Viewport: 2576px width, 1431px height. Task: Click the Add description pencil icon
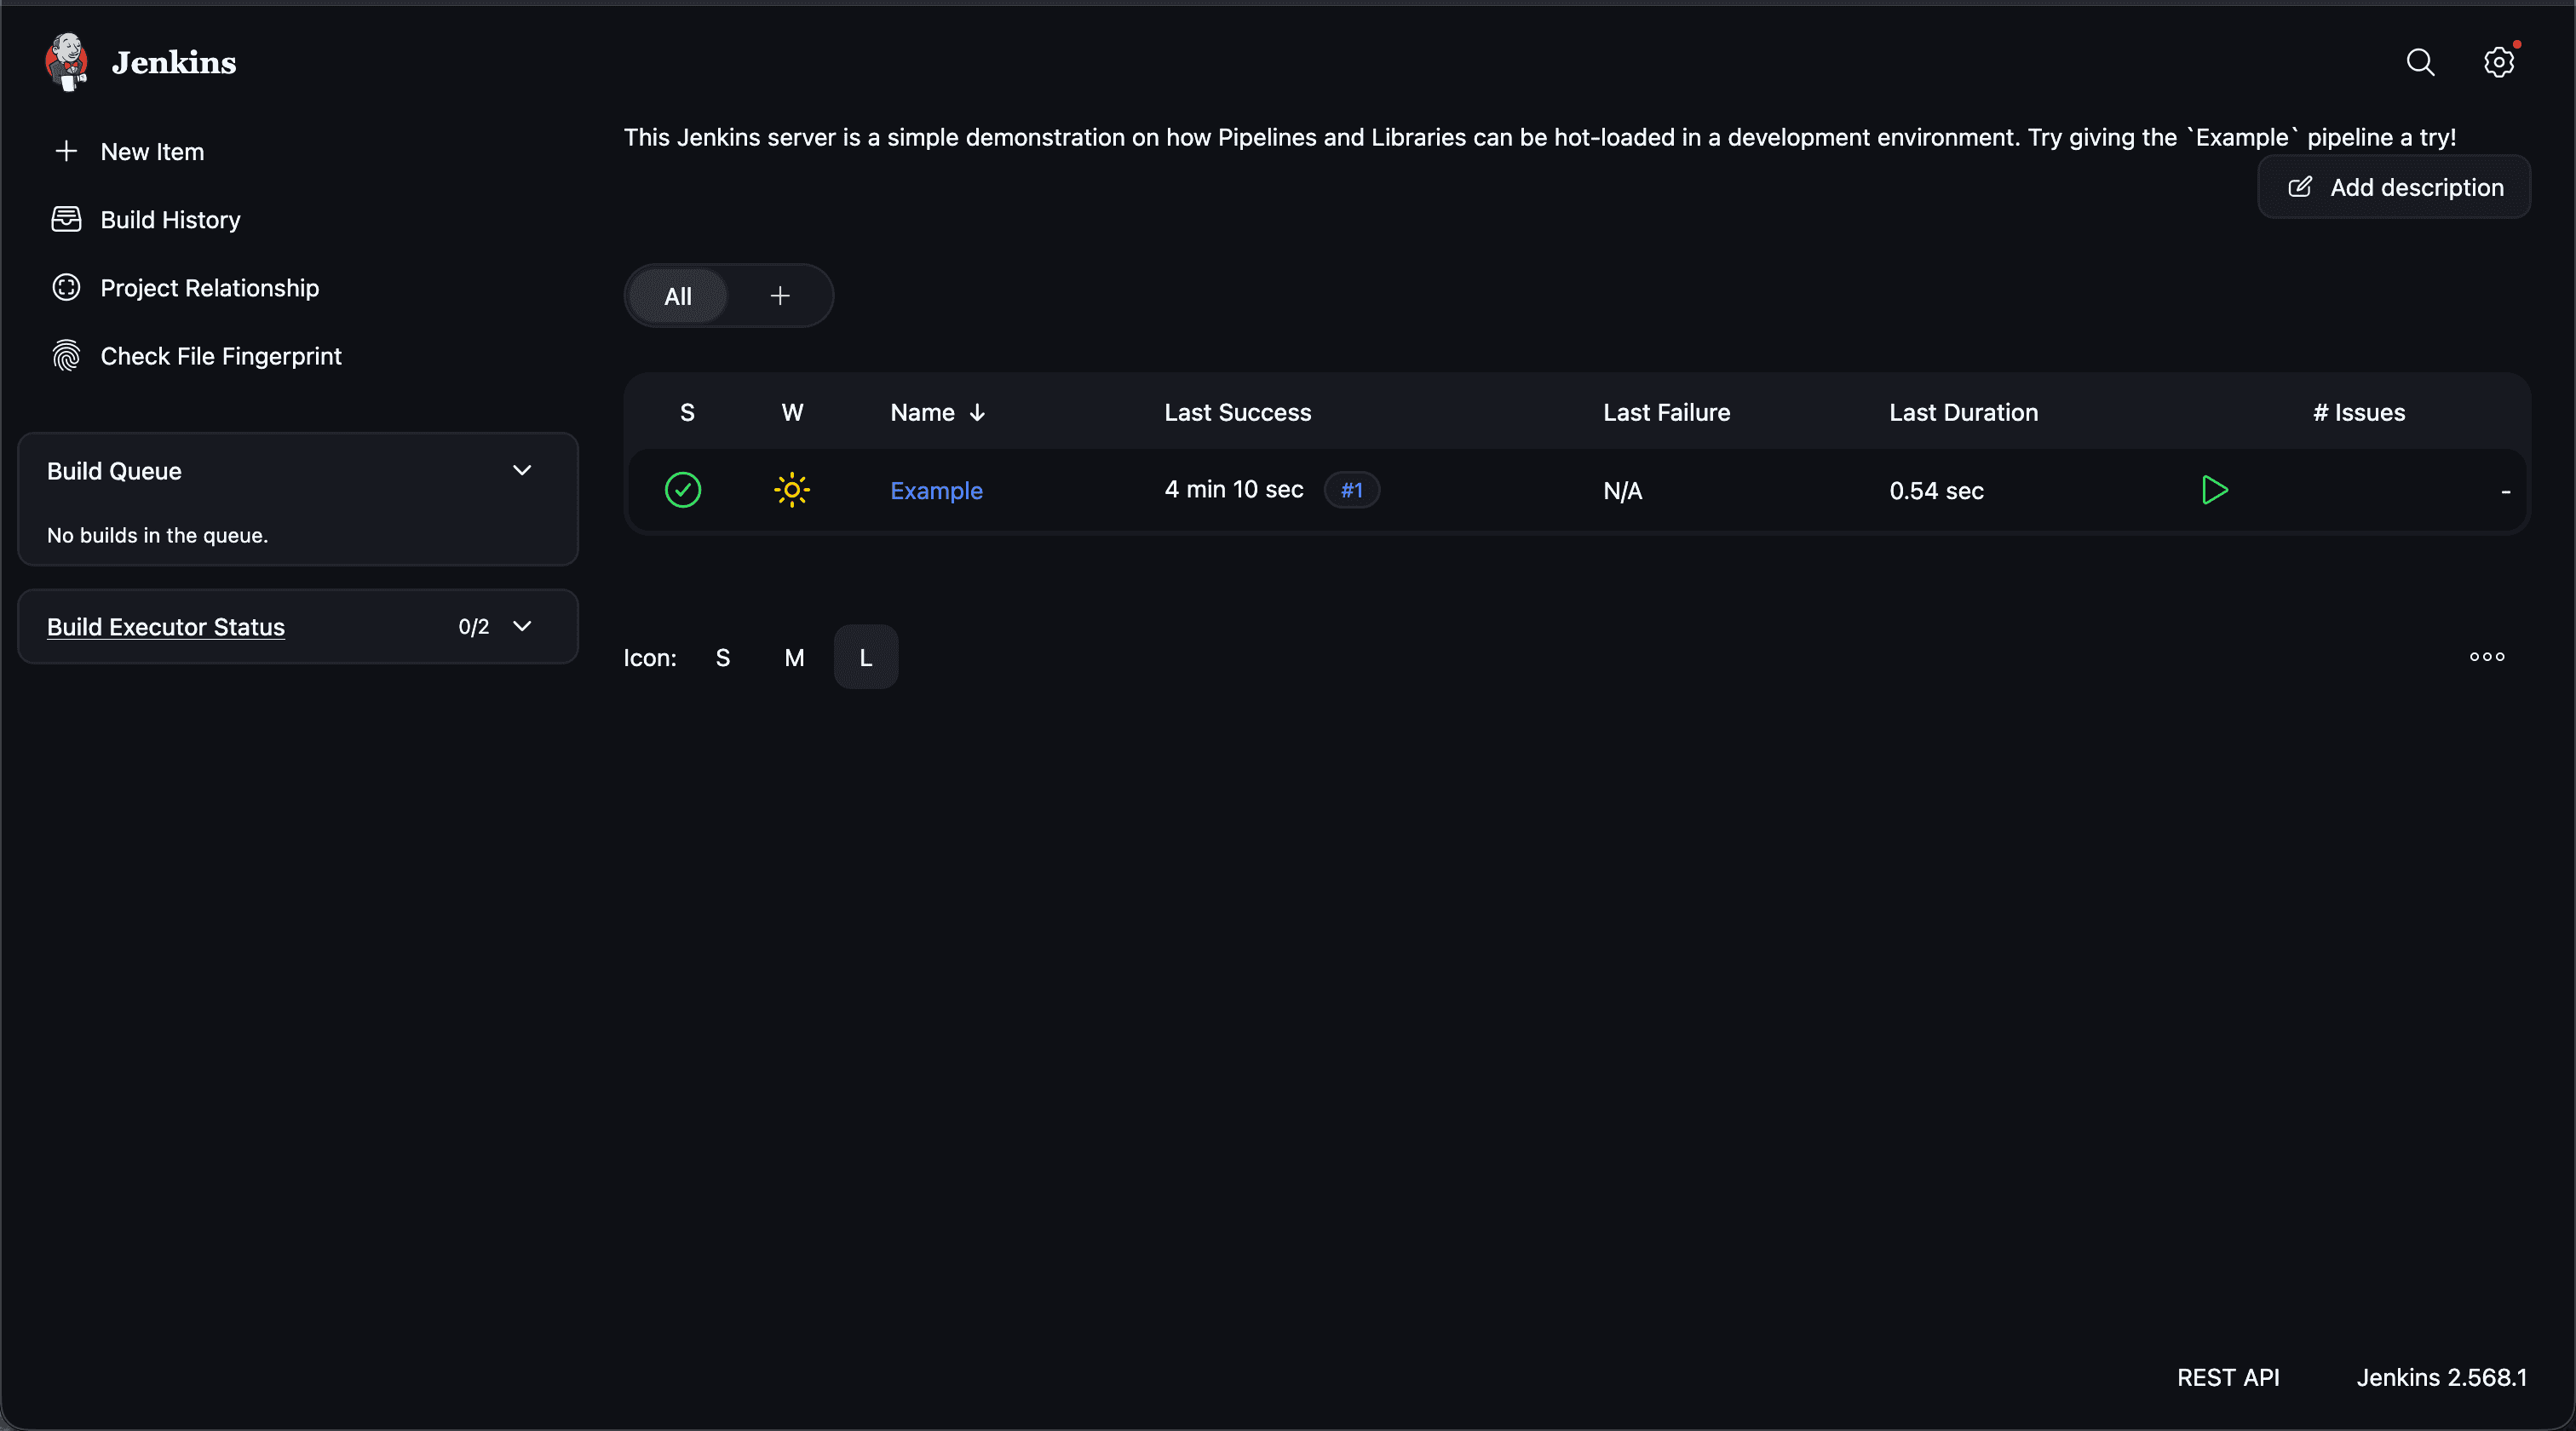2300,187
